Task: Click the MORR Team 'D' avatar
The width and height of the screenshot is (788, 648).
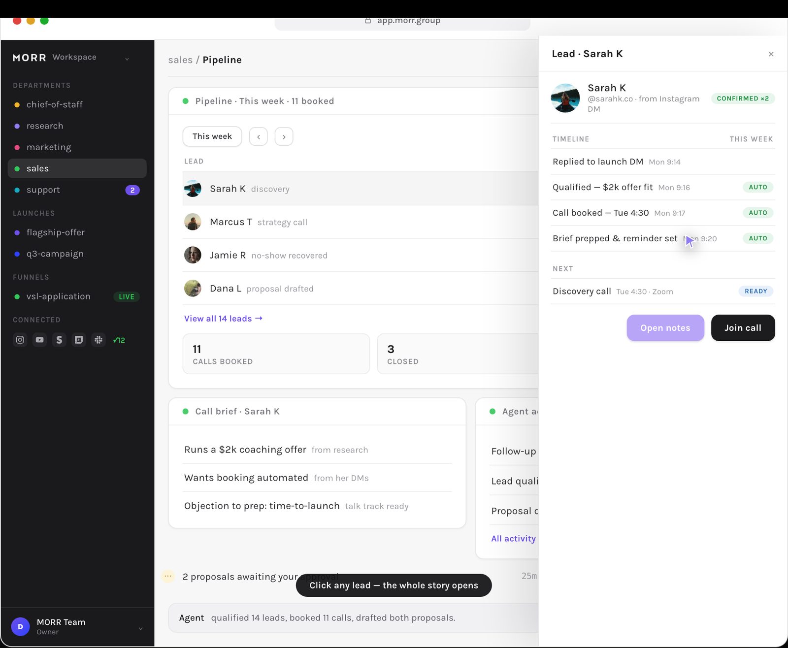Action: (20, 627)
